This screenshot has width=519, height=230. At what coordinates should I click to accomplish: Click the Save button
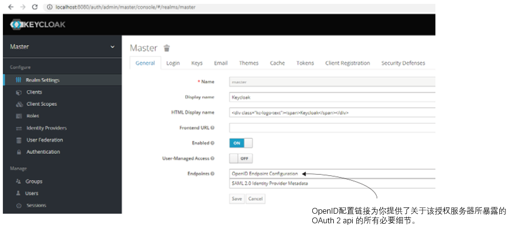pos(236,199)
